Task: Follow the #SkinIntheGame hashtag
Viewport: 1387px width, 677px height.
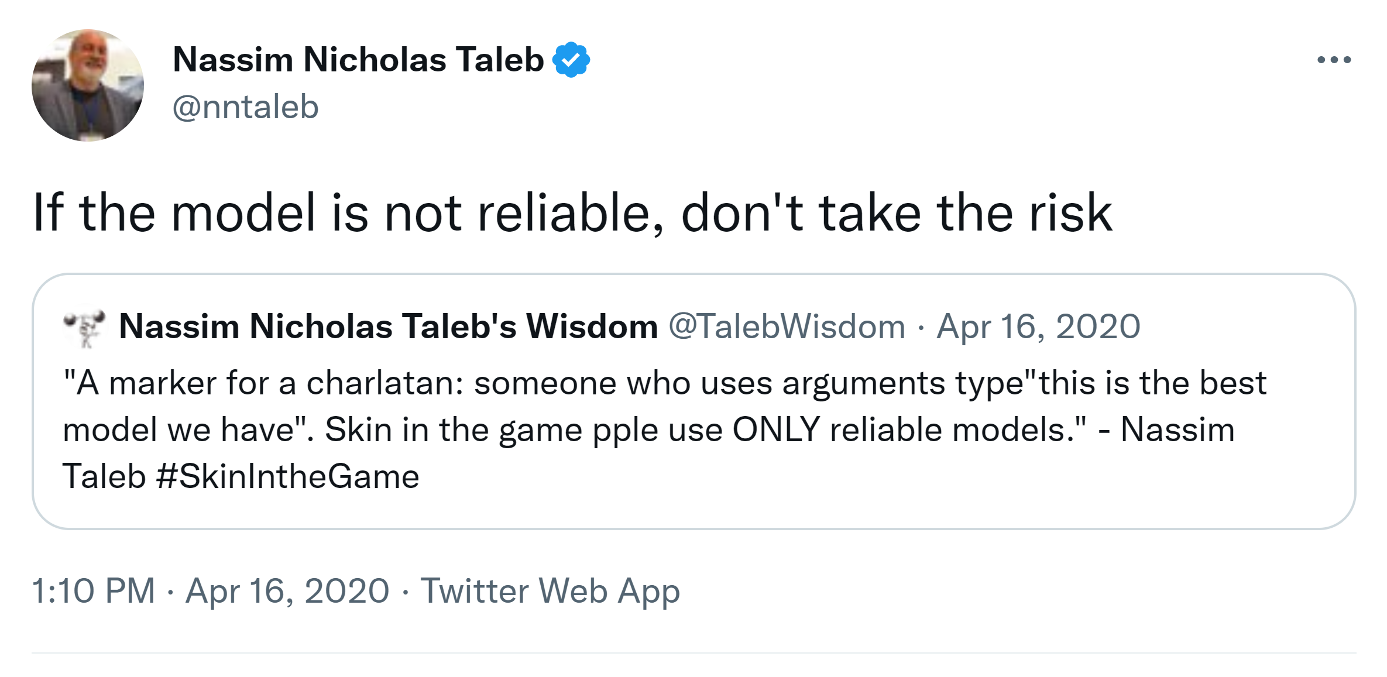Action: click(287, 476)
